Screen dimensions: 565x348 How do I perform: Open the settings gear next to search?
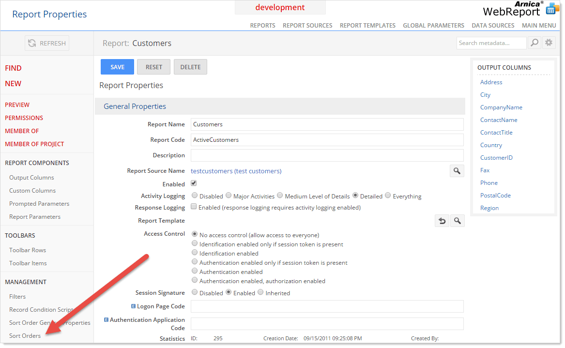[549, 43]
